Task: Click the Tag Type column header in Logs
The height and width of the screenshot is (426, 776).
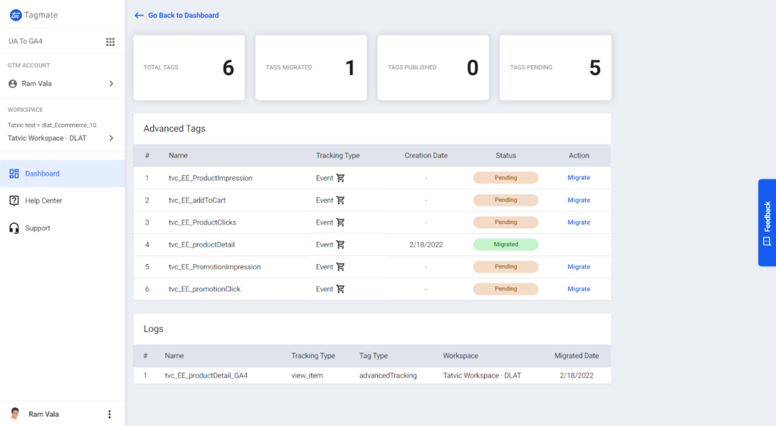Action: [374, 356]
